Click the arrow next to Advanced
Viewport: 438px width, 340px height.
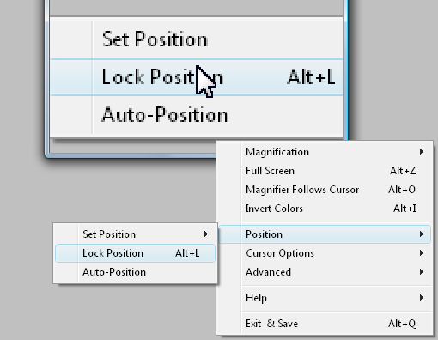click(422, 272)
